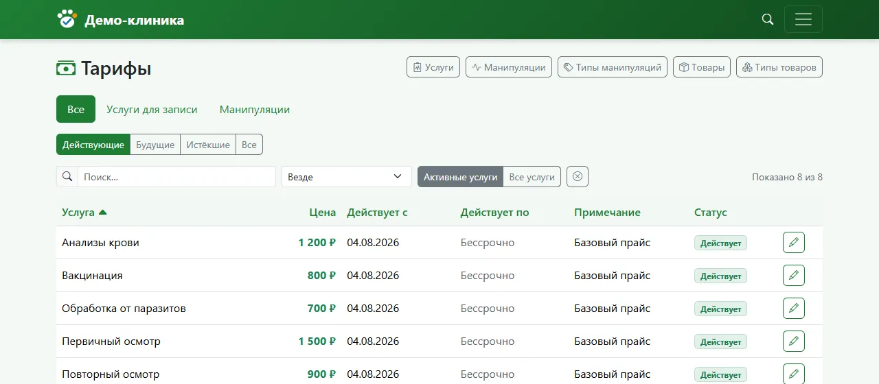Select the green Все tab
879x384 pixels.
(76, 109)
